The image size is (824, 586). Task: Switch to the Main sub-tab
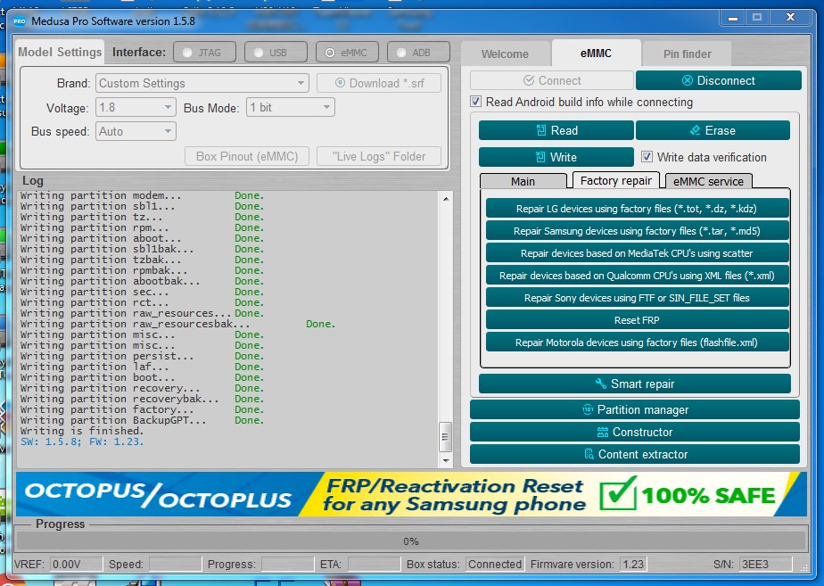pyautogui.click(x=523, y=181)
